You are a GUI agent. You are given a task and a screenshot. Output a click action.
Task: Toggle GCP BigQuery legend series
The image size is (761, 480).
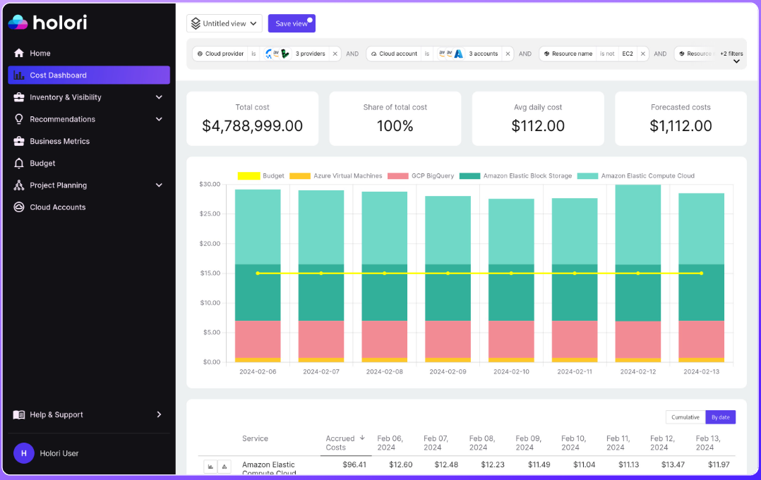pyautogui.click(x=421, y=176)
